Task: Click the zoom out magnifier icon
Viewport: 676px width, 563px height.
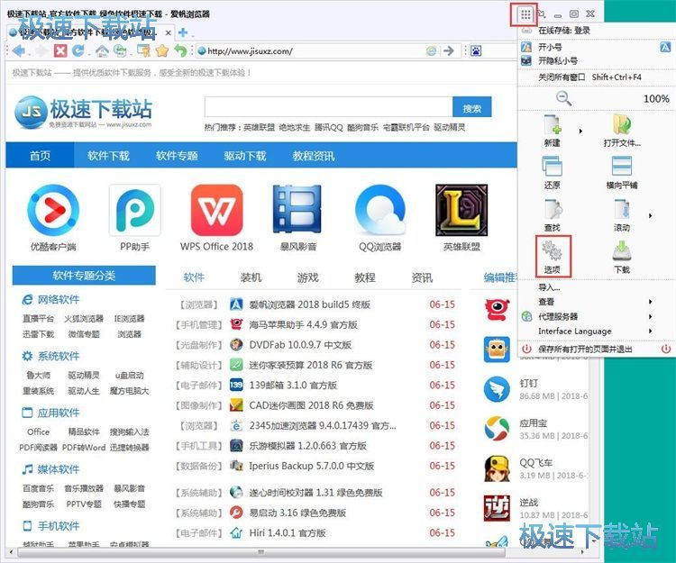Action: 563,99
